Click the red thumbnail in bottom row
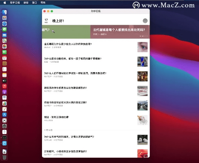 tap(142, 154)
